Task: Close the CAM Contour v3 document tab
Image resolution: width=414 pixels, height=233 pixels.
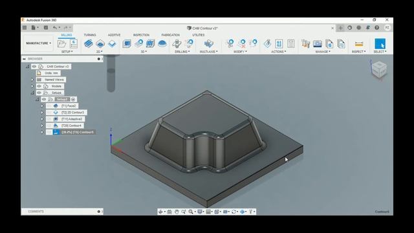Action: pos(332,28)
